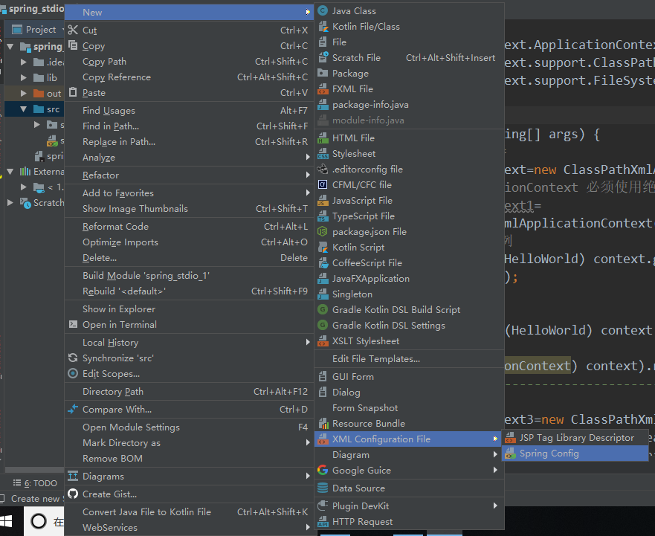Choose Edit File Templates
Viewport: 655px width, 536px height.
[410, 359]
